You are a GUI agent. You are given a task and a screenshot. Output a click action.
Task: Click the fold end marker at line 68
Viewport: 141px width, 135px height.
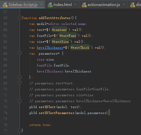[20, 77]
